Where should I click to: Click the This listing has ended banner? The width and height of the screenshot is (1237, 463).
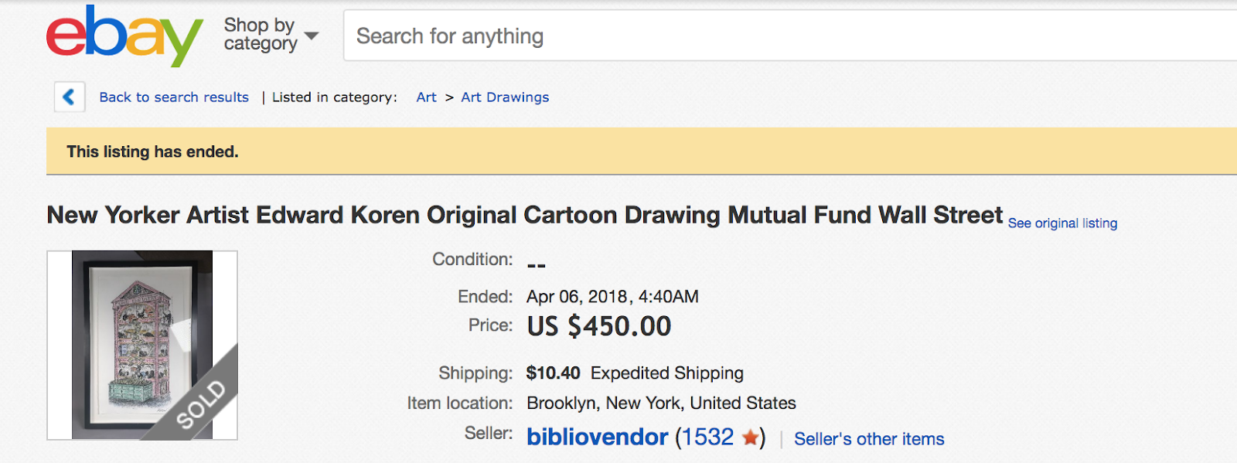click(642, 151)
